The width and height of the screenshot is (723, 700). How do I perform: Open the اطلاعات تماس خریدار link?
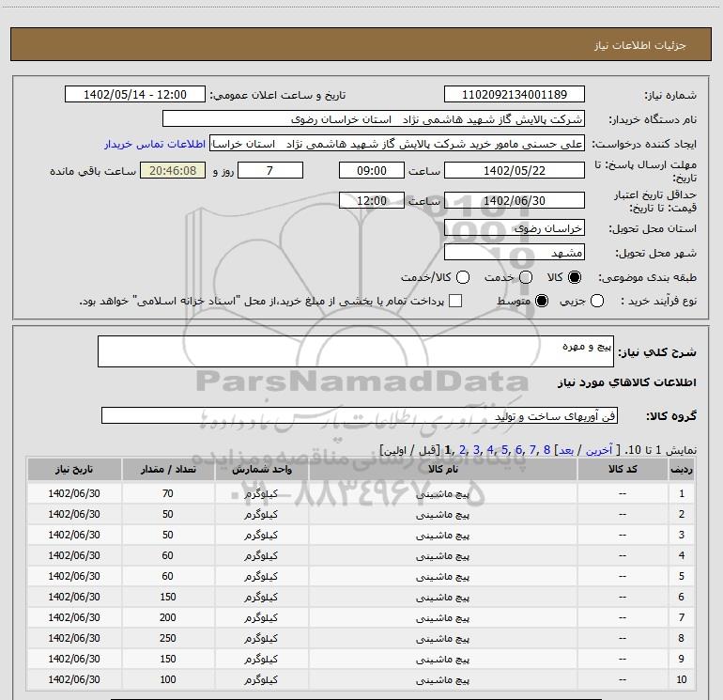(x=155, y=144)
